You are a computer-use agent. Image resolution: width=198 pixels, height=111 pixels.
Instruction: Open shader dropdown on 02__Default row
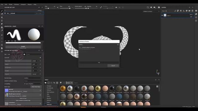pos(39,13)
